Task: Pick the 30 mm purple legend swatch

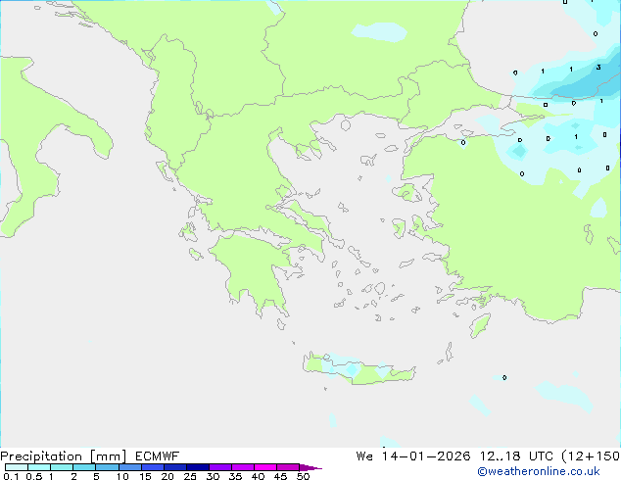Action: [x=220, y=467]
